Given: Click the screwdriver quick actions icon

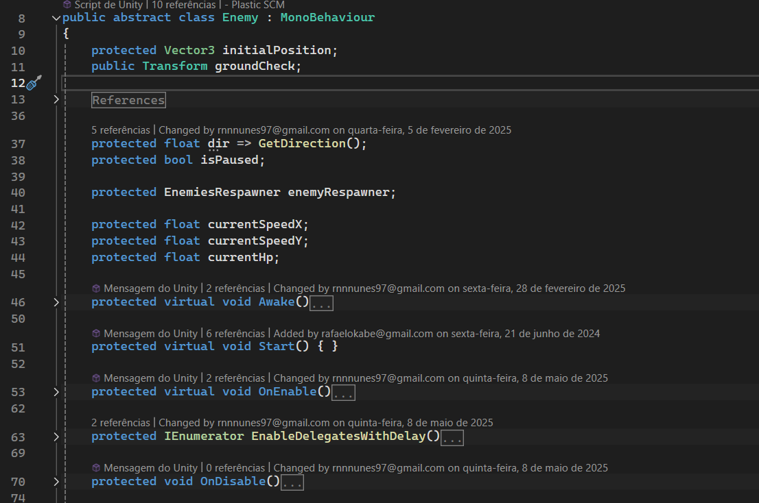Looking at the screenshot, I should click(x=34, y=83).
